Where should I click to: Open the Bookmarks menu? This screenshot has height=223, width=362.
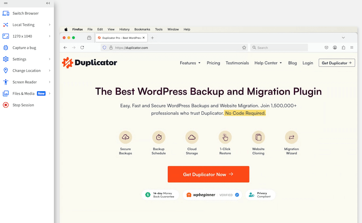pos(142,29)
